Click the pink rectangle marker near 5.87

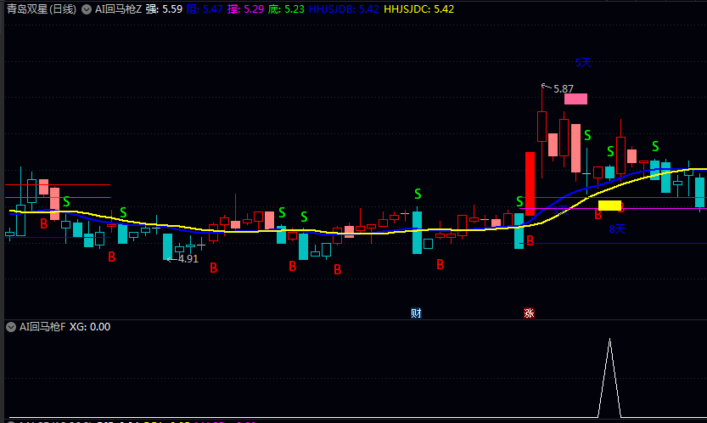[575, 99]
